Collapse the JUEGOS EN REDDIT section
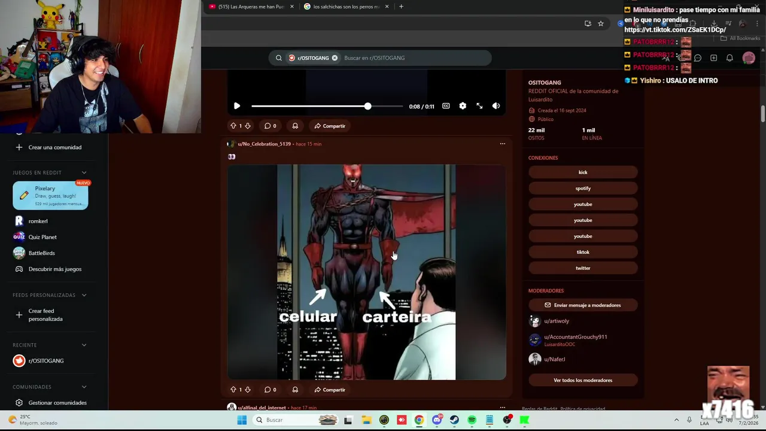The image size is (766, 431). [x=84, y=172]
